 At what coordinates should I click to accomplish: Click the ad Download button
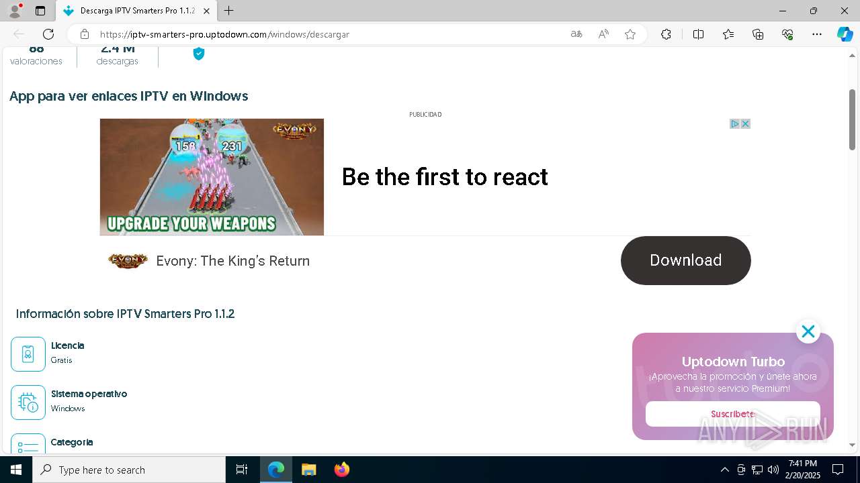[x=685, y=260]
